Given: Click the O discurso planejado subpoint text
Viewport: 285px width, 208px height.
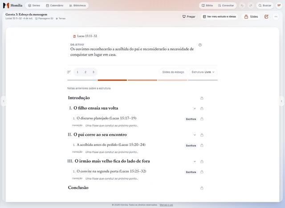Looking at the screenshot, I should pos(106,118).
